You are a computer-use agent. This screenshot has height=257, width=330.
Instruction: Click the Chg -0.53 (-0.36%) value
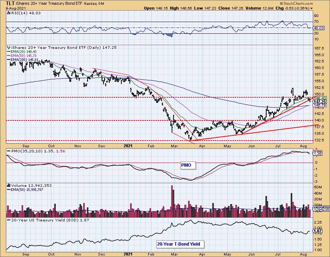pos(293,8)
